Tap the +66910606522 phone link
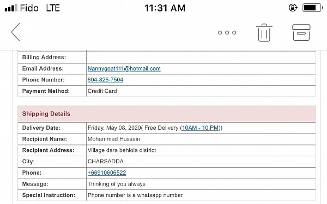Viewport: 327px width, 204px height. coord(107,173)
